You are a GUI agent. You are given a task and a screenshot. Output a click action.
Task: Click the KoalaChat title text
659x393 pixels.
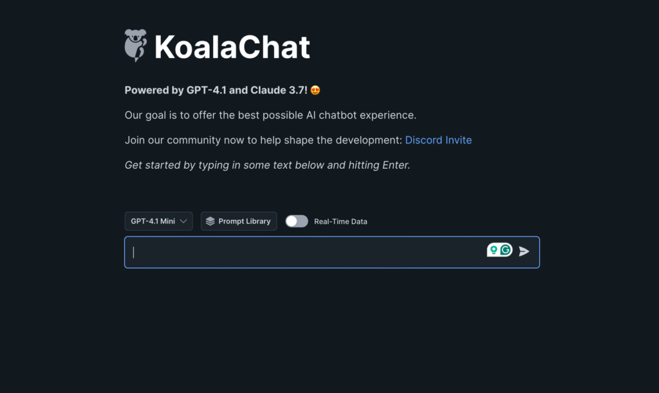pos(232,46)
